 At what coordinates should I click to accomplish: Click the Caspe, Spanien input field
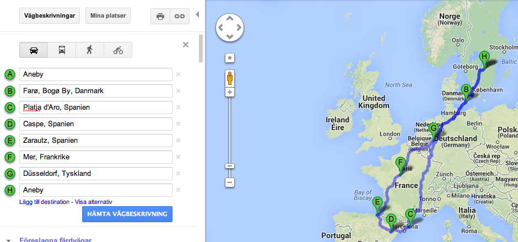96,124
